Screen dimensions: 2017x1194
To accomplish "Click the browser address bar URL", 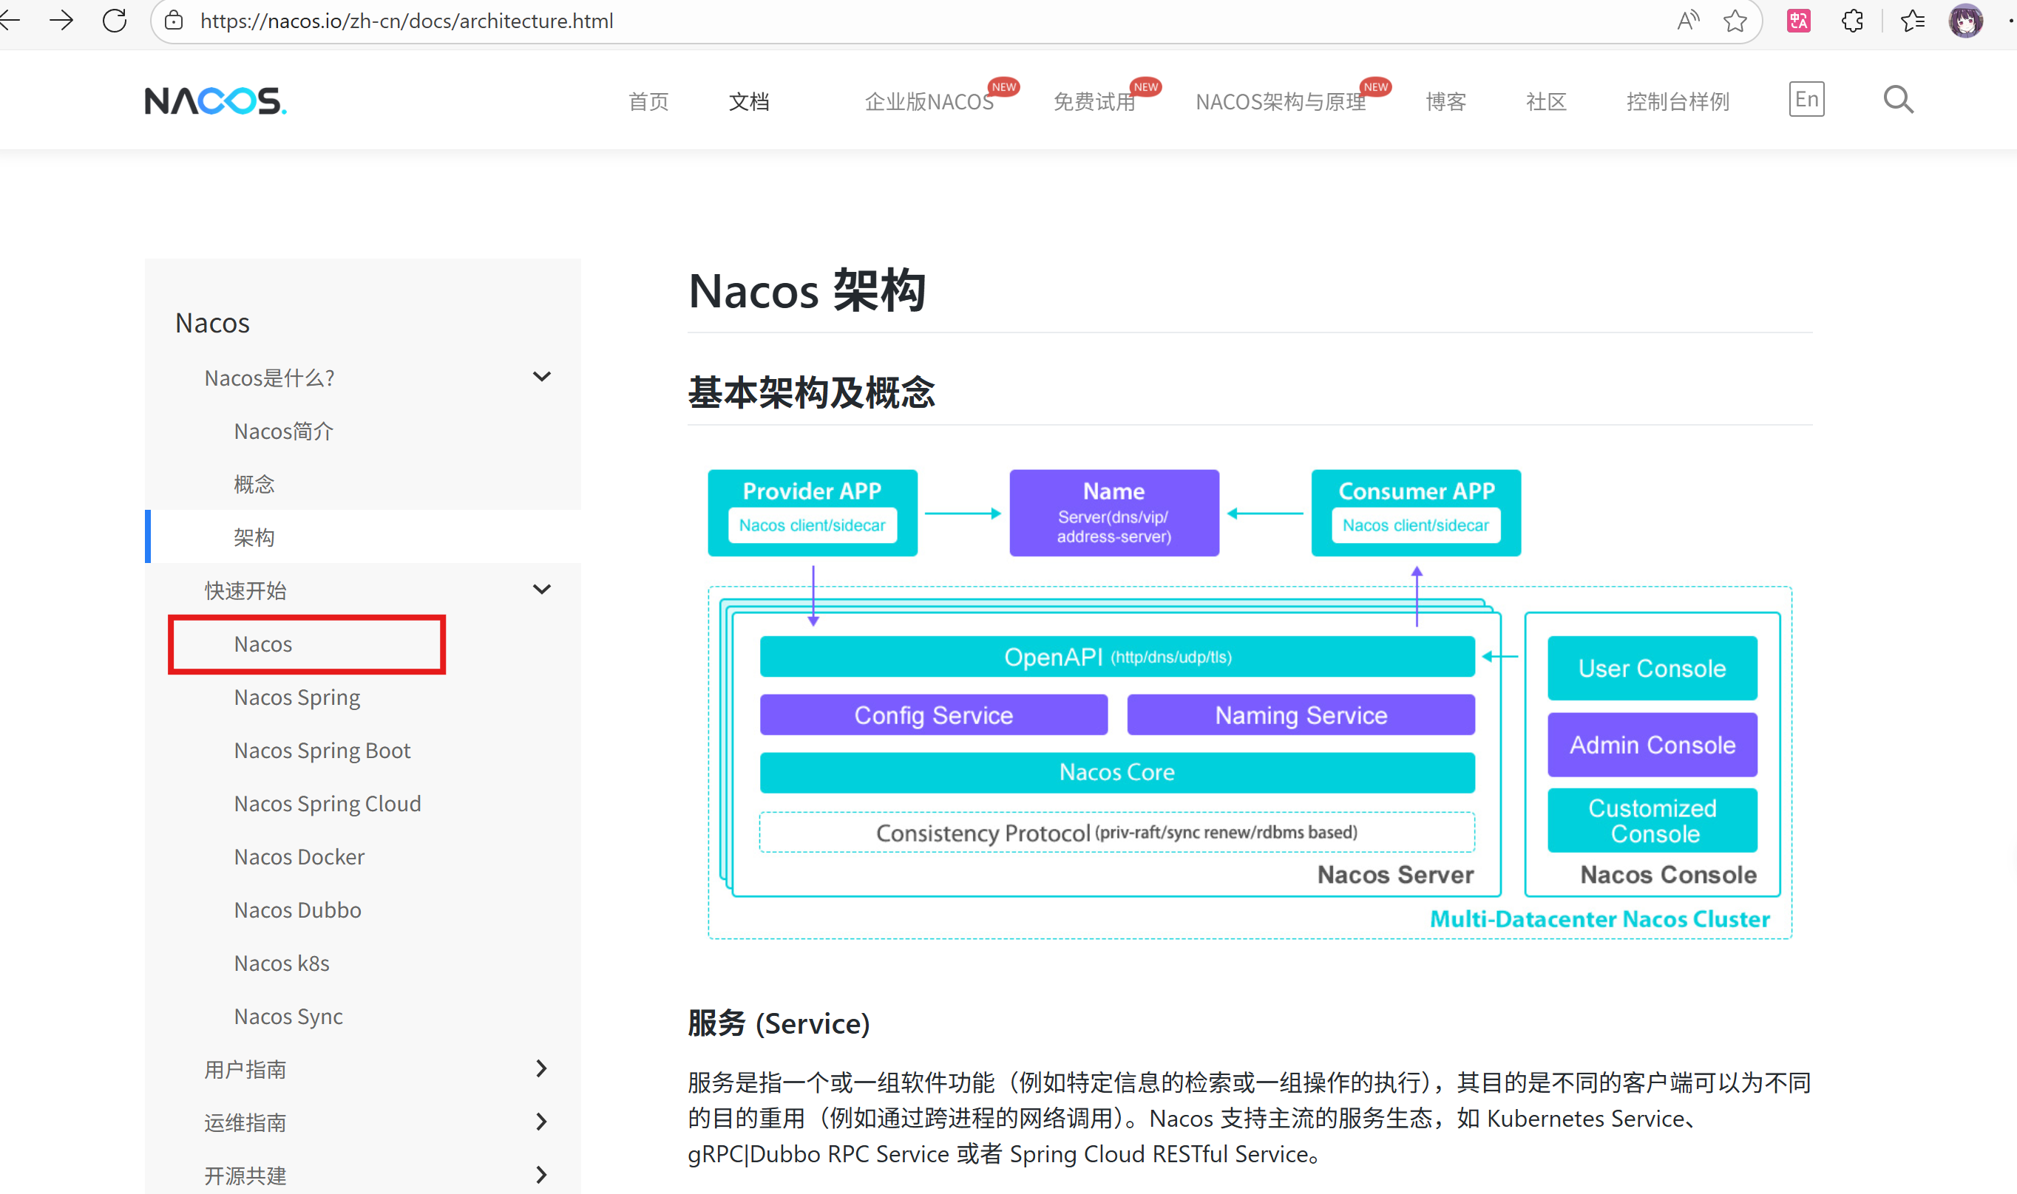I will (407, 21).
